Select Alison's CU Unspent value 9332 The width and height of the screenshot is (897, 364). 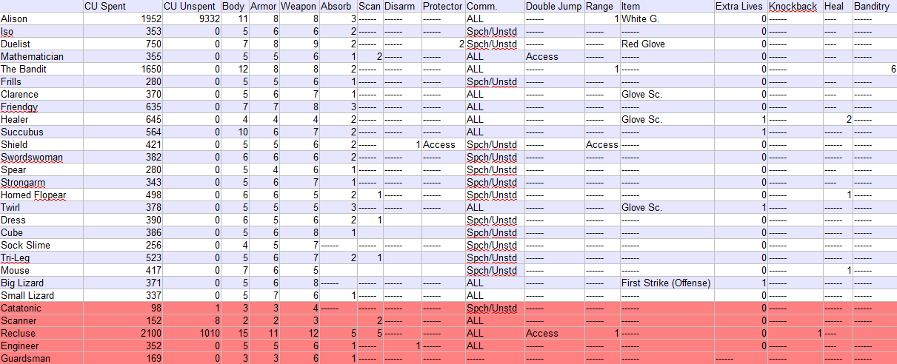[190, 18]
